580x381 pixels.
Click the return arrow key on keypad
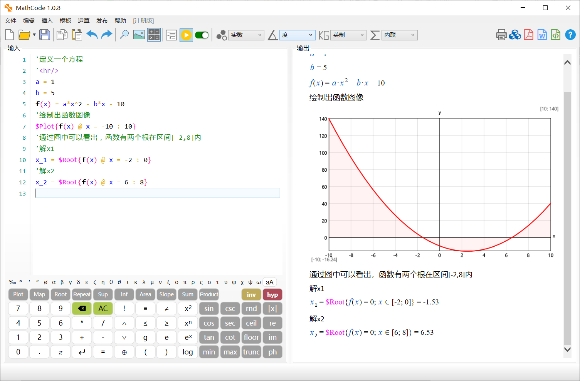pos(82,352)
